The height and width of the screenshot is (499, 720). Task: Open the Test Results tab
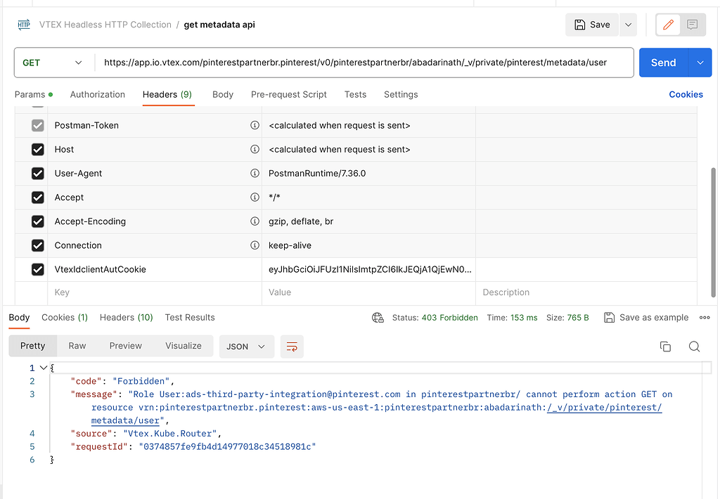pos(190,318)
